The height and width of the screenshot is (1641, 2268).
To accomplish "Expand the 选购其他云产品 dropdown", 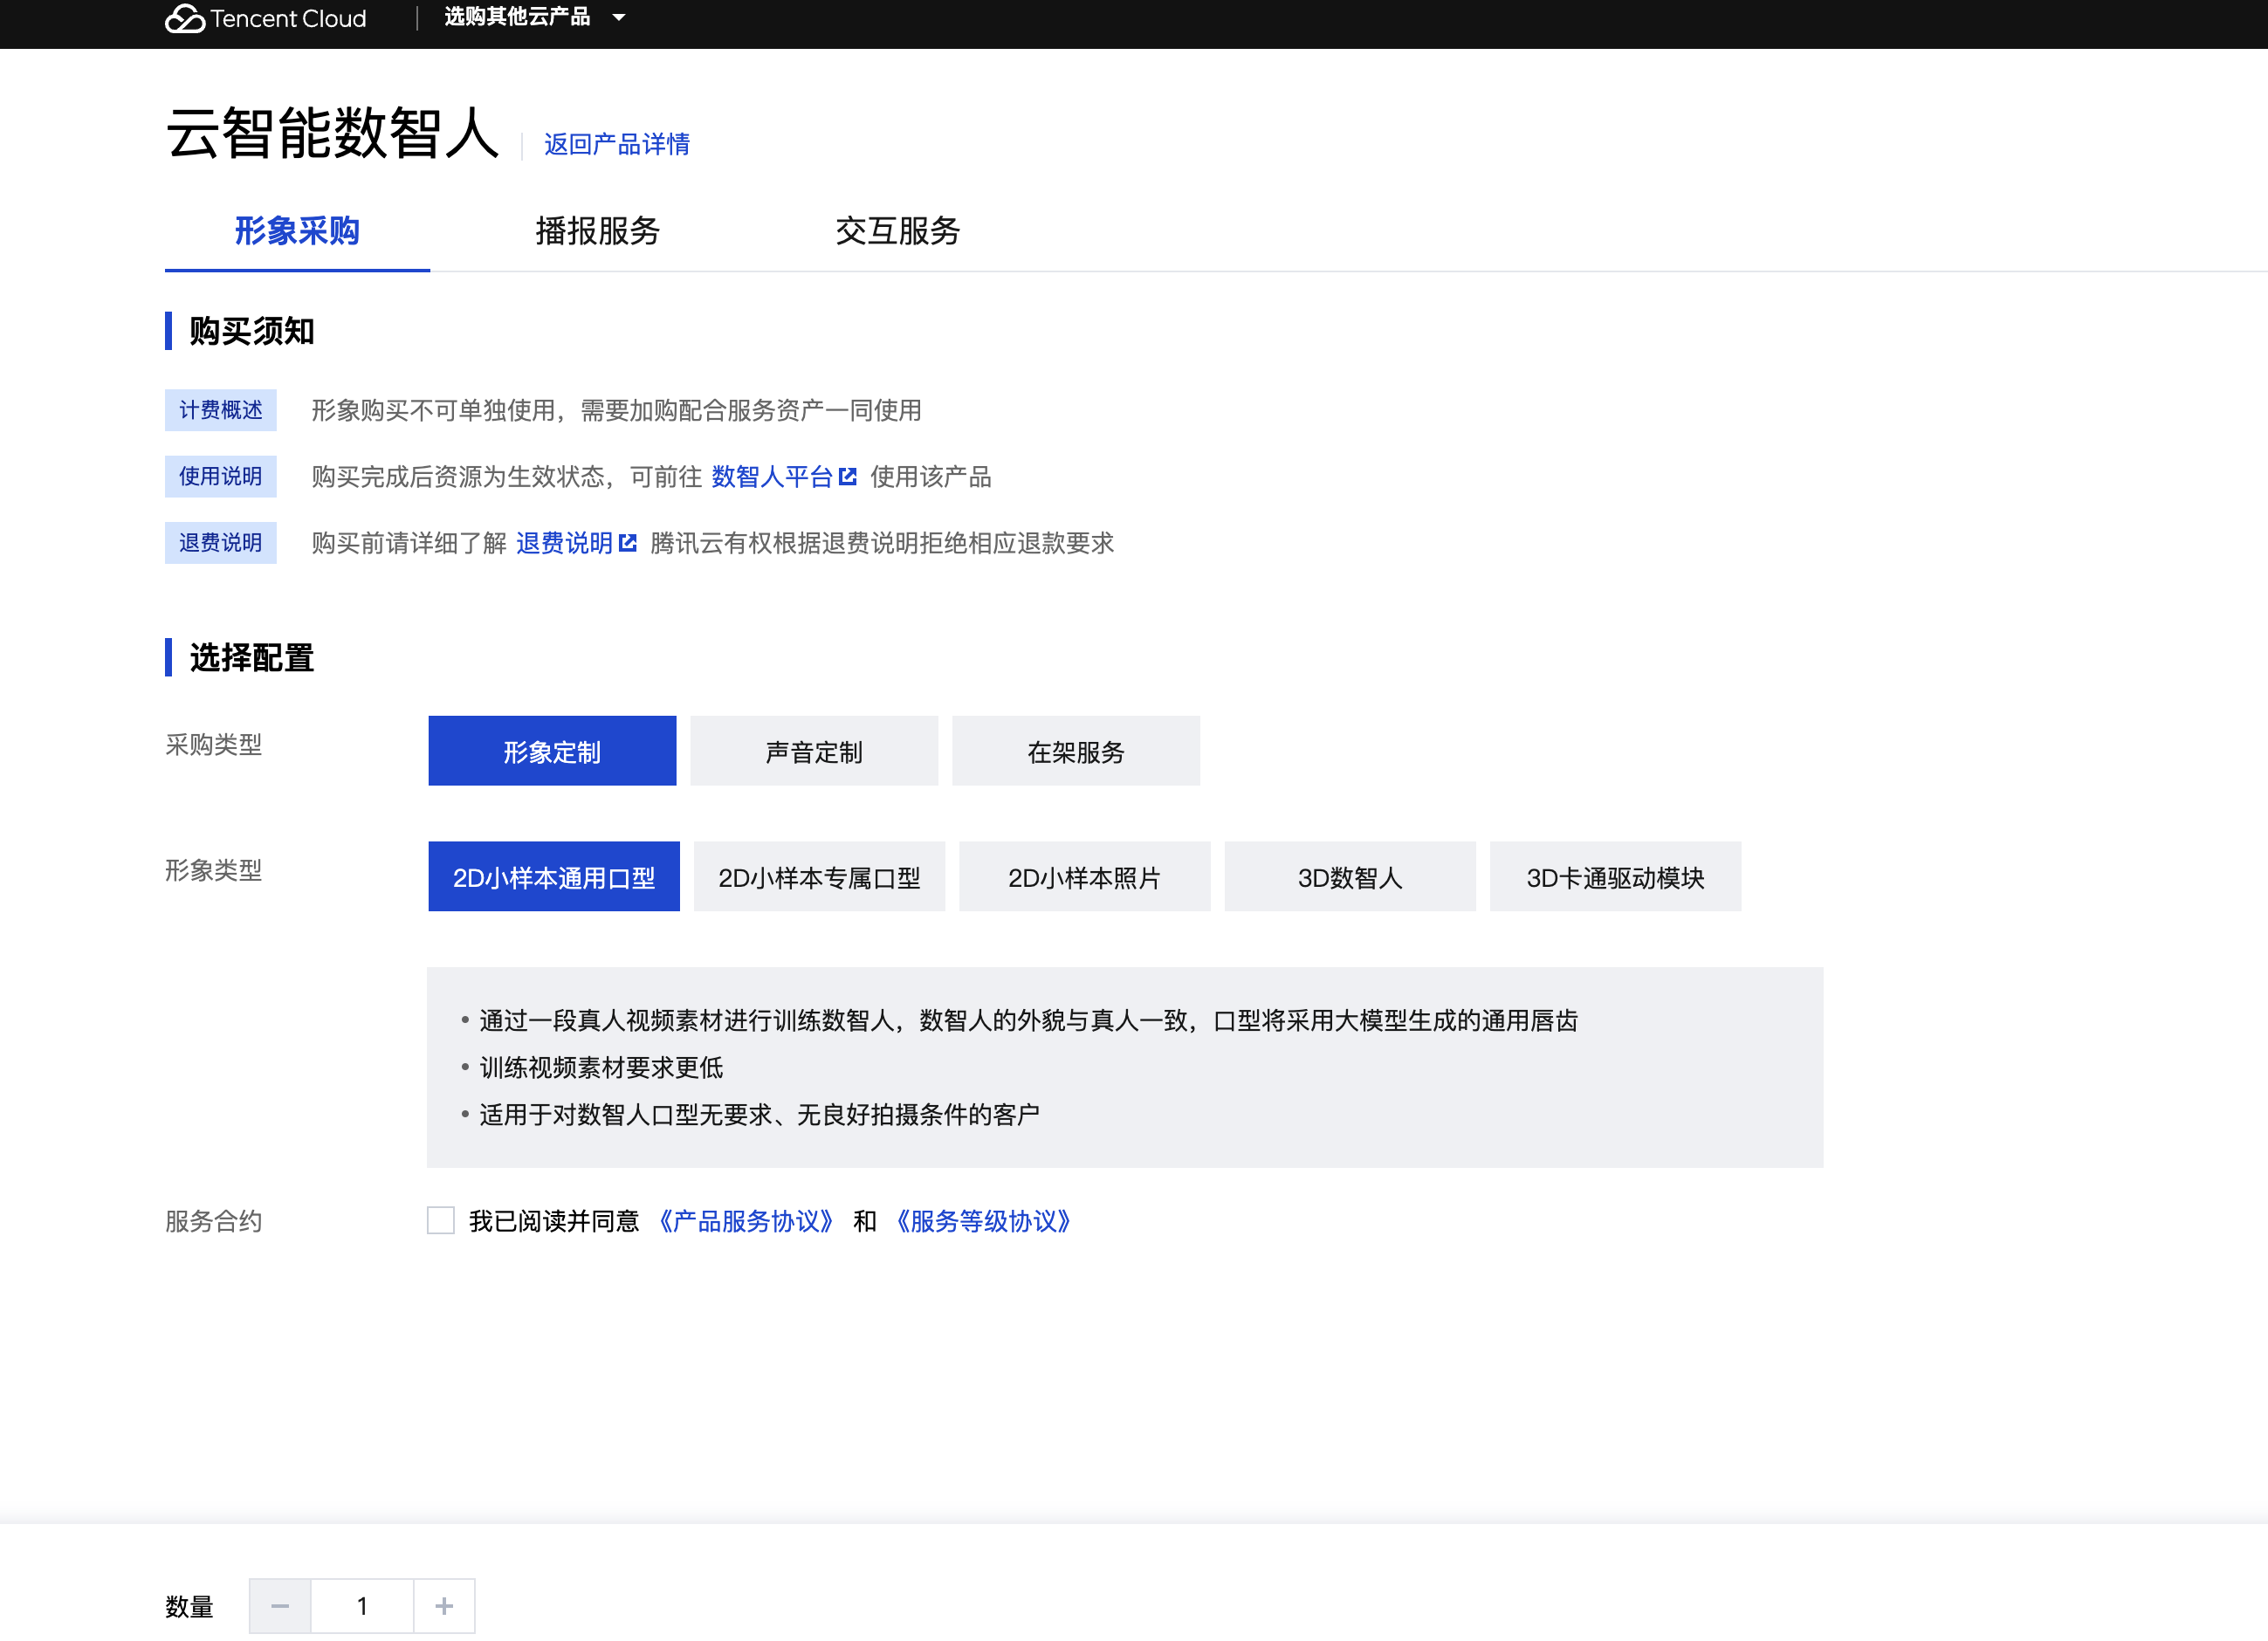I will click(517, 17).
